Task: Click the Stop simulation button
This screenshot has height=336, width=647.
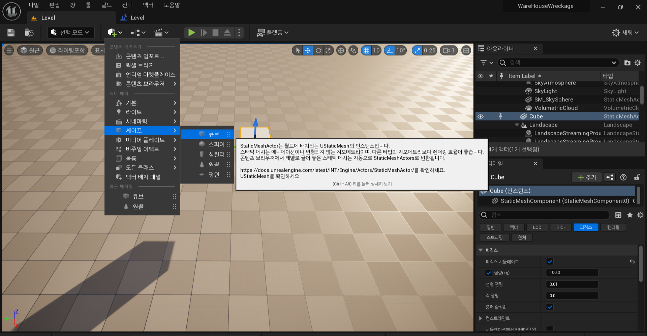Action: click(x=215, y=32)
